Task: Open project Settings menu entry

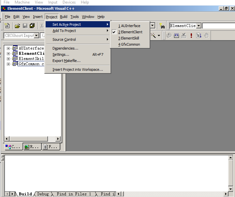Action: [78, 54]
